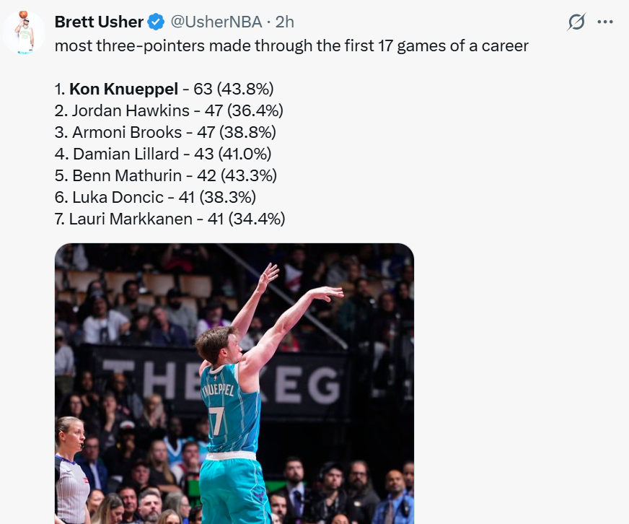Open the three-dot More options menu
629x524 pixels.
(x=605, y=22)
